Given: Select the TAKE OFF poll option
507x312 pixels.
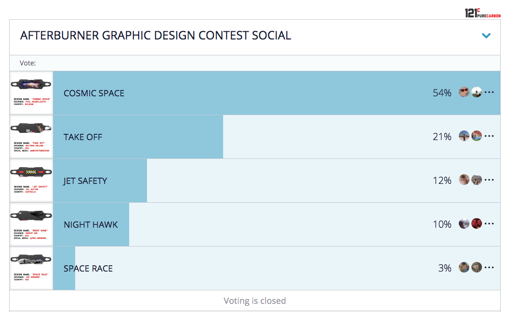Looking at the screenshot, I should click(277, 137).
